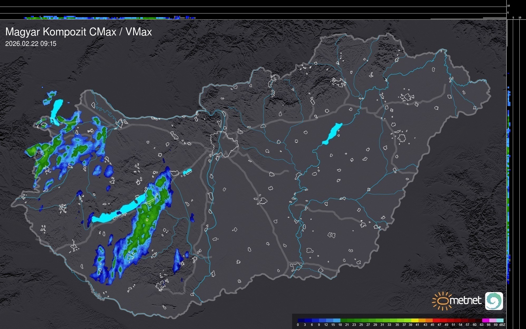Click the dBZ unit label in legend

click(x=502, y=325)
